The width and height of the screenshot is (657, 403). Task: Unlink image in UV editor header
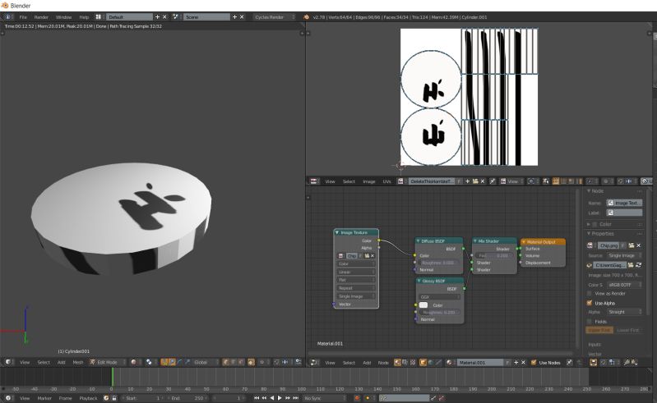tap(483, 181)
